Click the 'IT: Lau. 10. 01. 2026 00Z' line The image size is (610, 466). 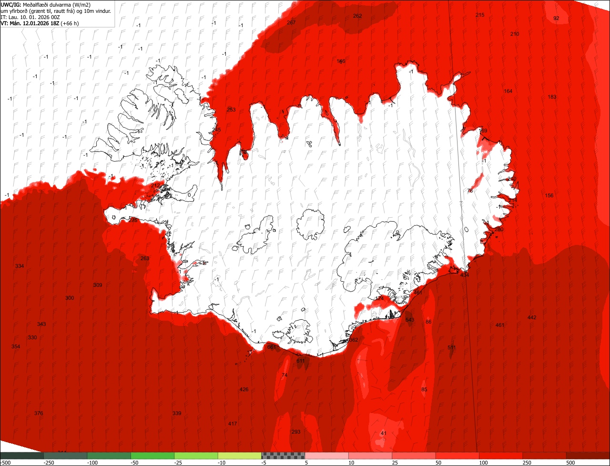coord(30,17)
